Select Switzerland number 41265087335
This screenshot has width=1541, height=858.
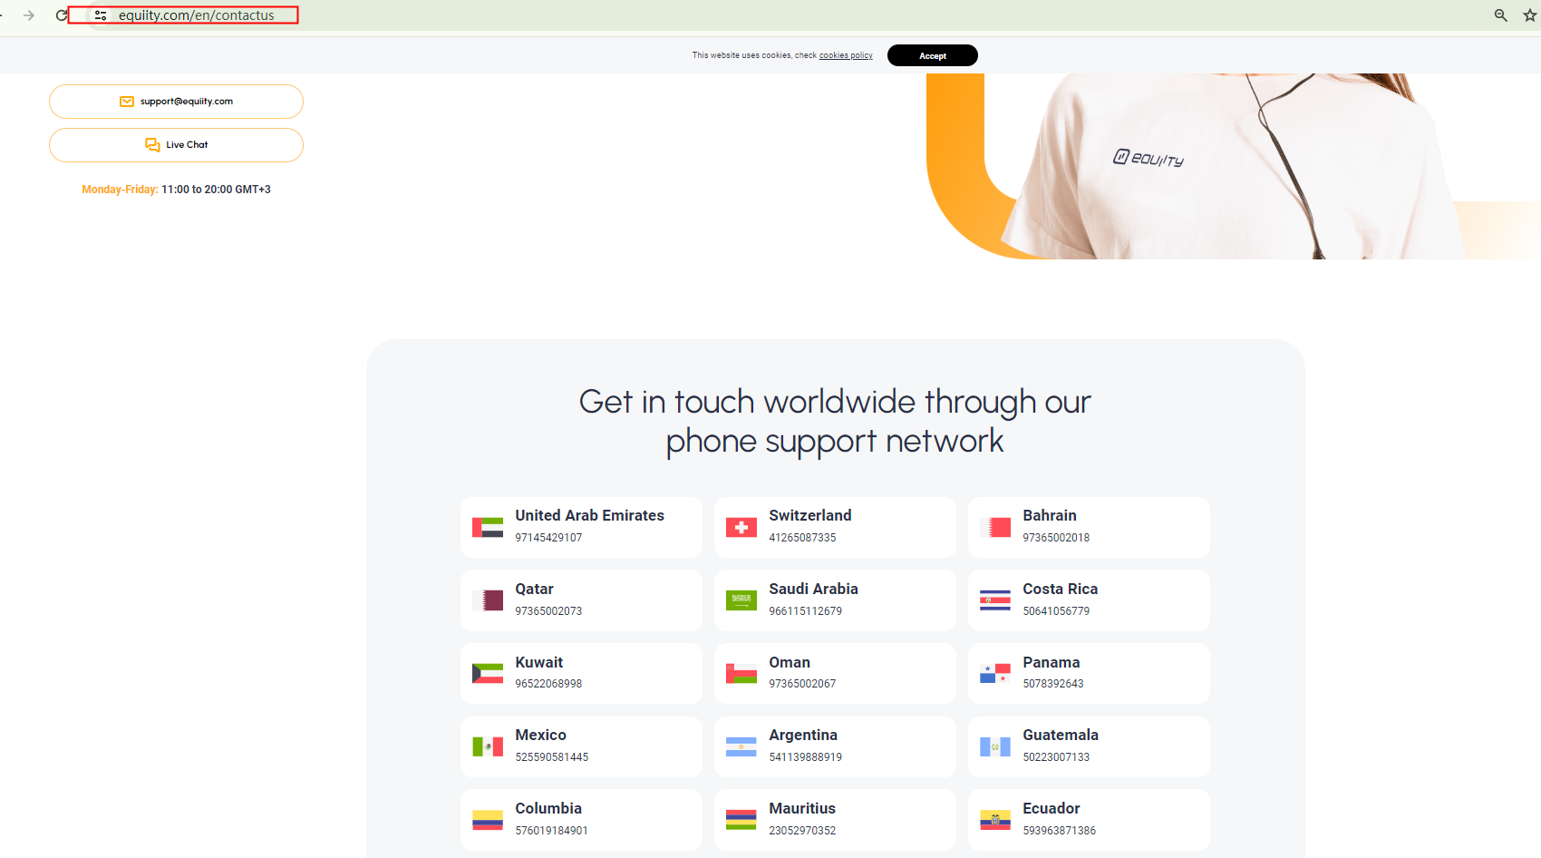point(803,538)
